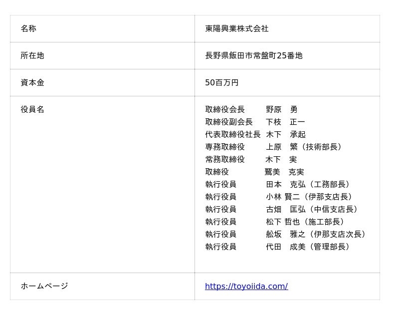Click the 資本金 row label
Viewport: 399px width, 315px height.
coord(32,82)
